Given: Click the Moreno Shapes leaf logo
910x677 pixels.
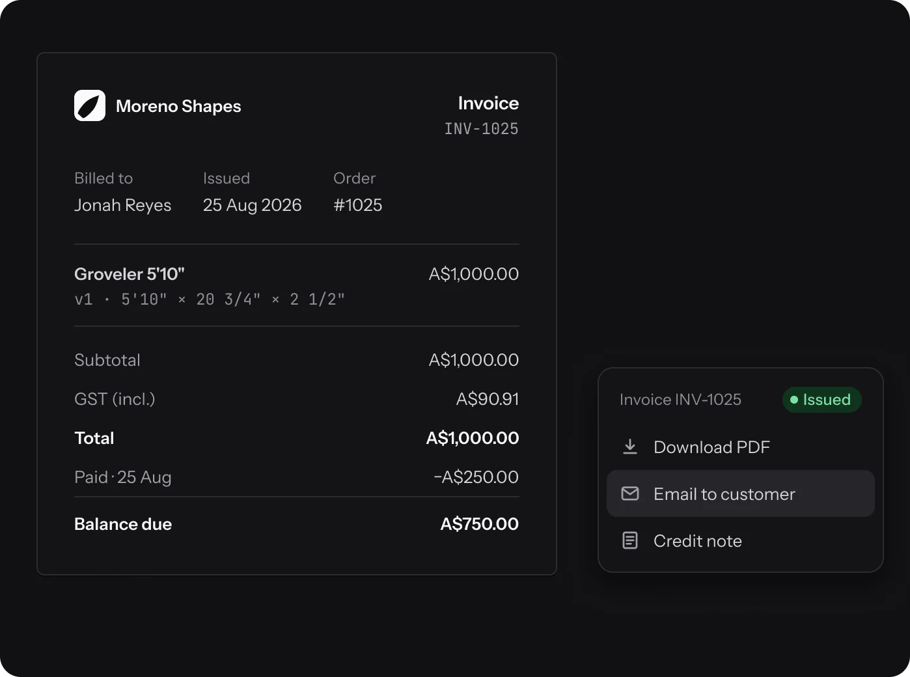Looking at the screenshot, I should pos(90,105).
